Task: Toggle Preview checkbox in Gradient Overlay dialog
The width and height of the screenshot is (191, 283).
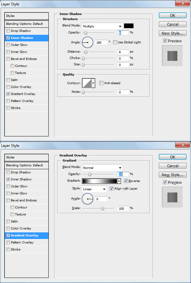Action: click(x=165, y=182)
